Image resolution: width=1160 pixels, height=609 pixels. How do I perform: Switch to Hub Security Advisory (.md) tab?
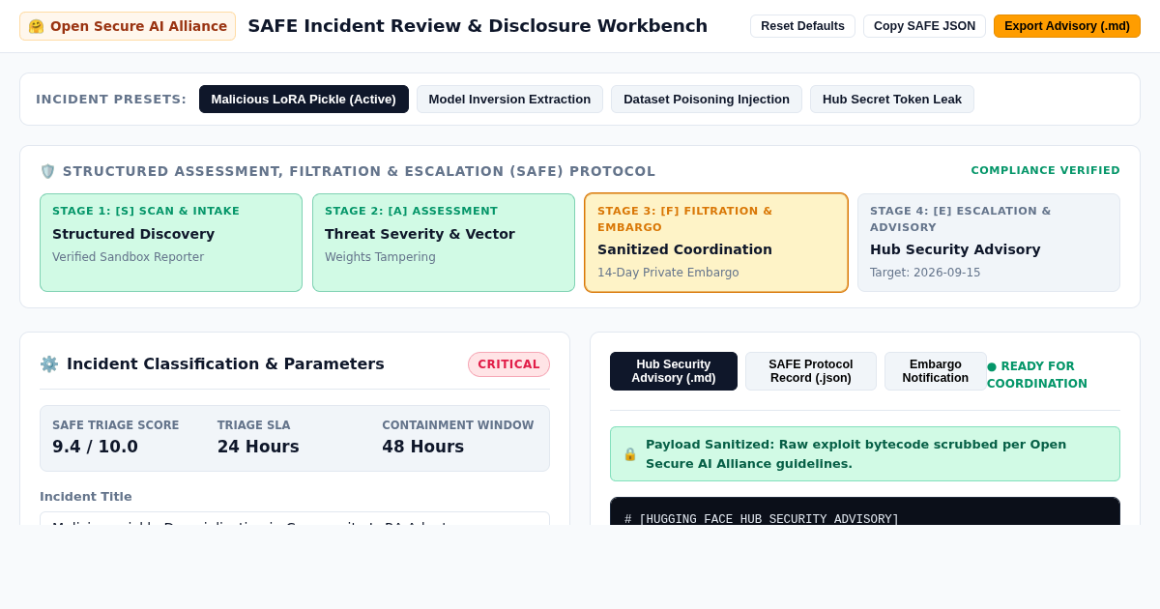pyautogui.click(x=674, y=371)
